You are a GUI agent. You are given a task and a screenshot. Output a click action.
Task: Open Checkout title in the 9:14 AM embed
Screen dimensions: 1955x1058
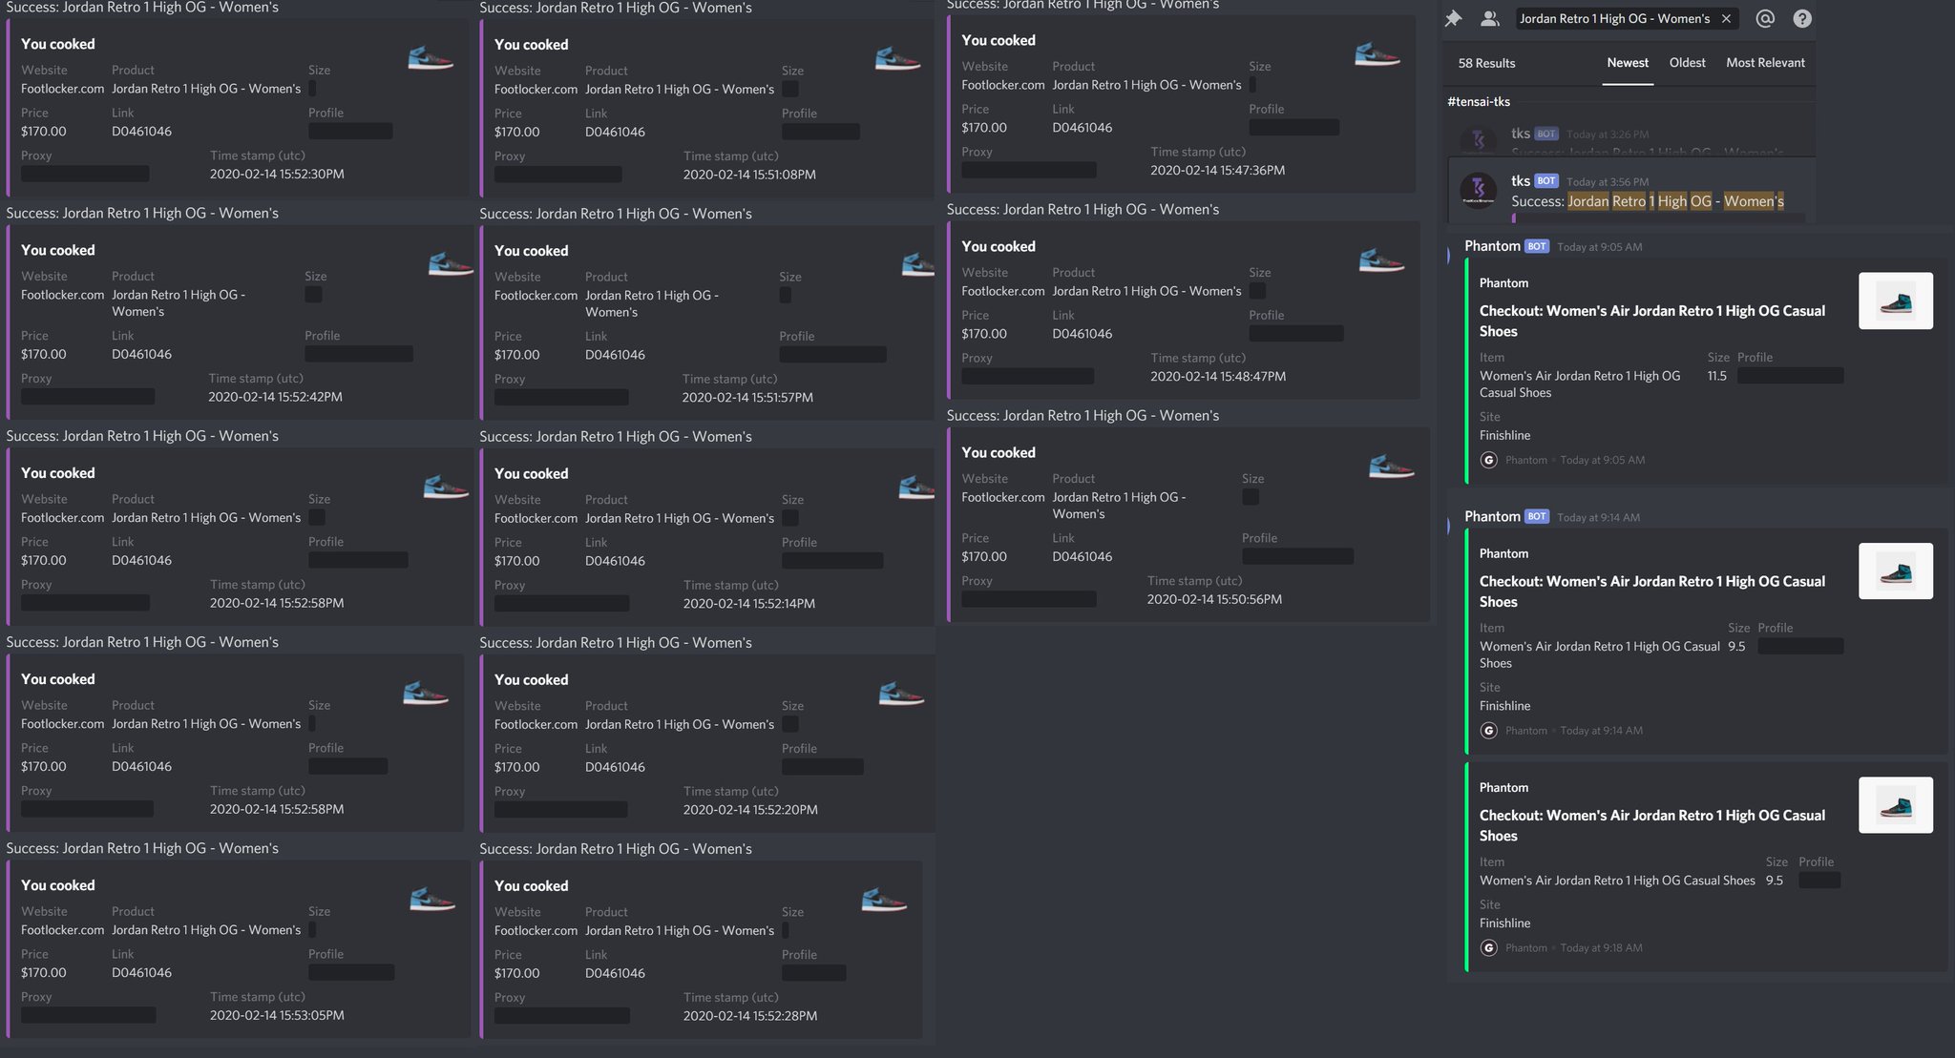[1652, 591]
